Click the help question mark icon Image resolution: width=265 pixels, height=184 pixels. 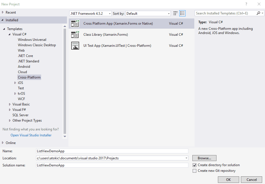tap(246, 4)
